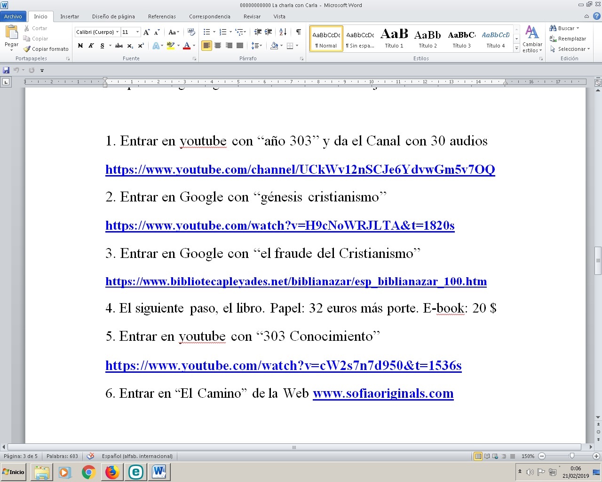Open the font name dropdown
This screenshot has height=482, width=602.
tap(118, 32)
